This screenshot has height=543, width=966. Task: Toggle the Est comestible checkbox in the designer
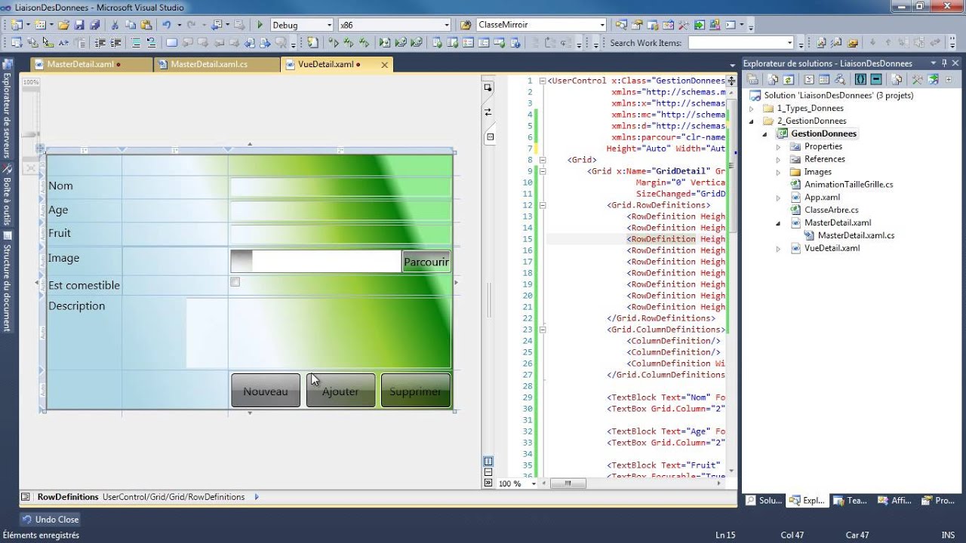[x=235, y=282]
